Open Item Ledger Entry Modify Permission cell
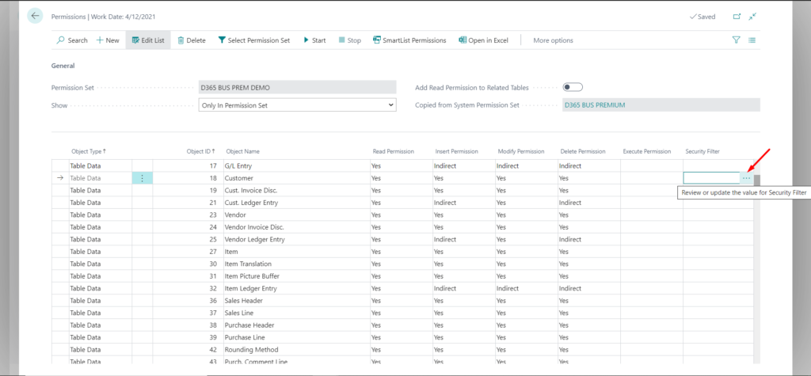811x376 pixels. [526, 289]
